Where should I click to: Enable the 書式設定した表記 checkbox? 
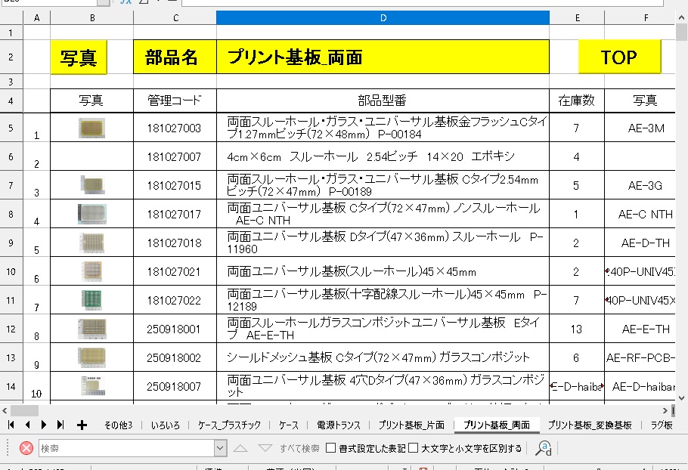[x=331, y=448]
